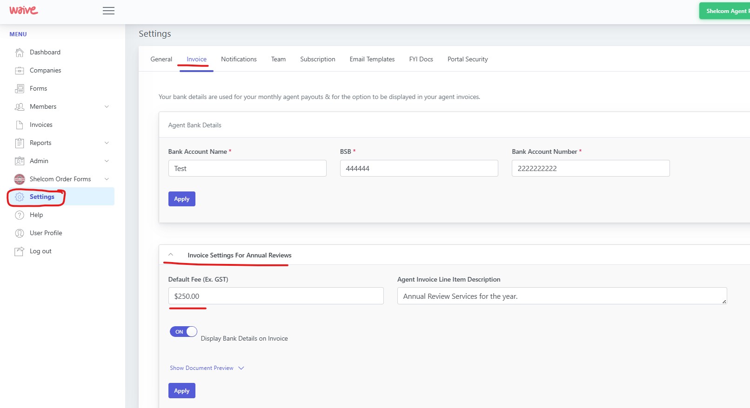Apply the Annual Reviews invoice settings

point(182,391)
